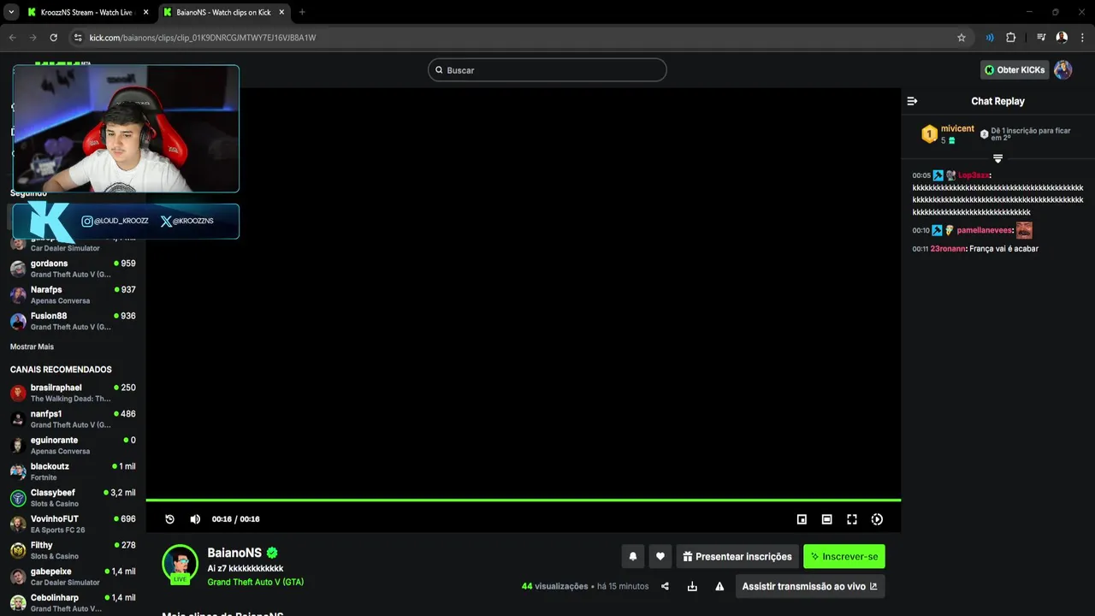Click the X @KROOZZNS overlay label
The image size is (1095, 616).
coord(186,221)
